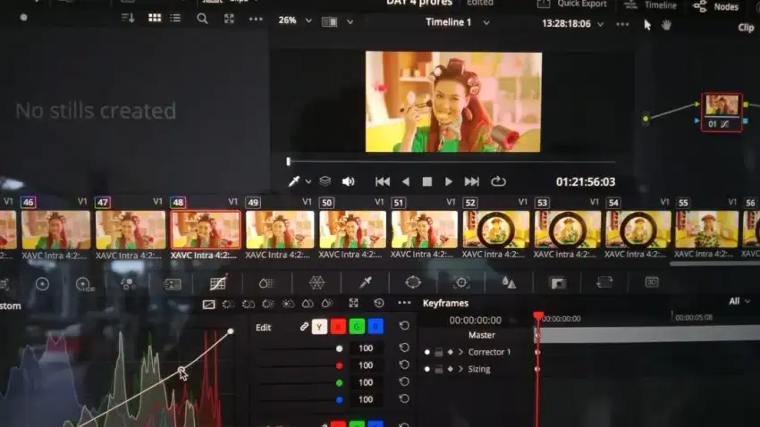Select clip 52 thumbnail
Image resolution: width=760 pixels, height=427 pixels.
pos(496,229)
